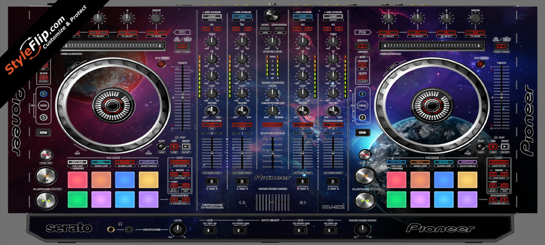545x245 pixels.
Task: Click the right deck flip REC button
Action: point(493,146)
